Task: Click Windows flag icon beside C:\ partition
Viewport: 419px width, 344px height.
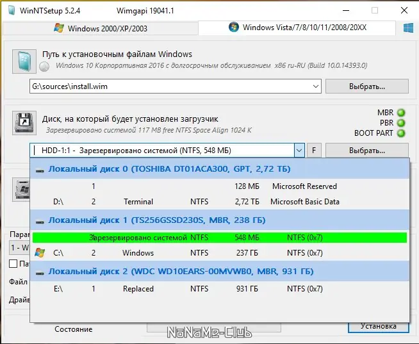Action: coord(40,253)
